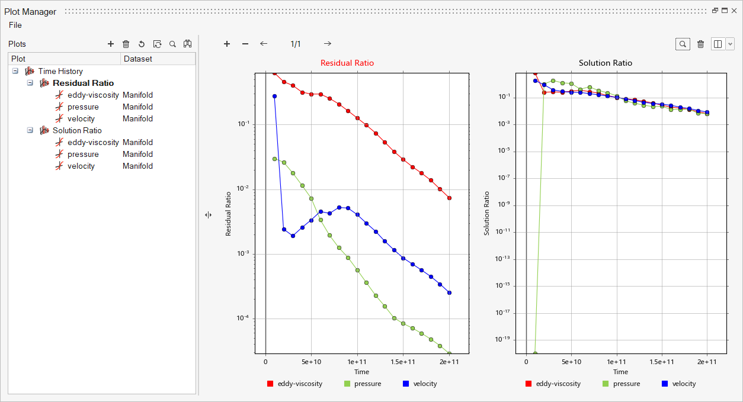Image resolution: width=743 pixels, height=402 pixels.
Task: Collapse the Time History tree node
Action: 15,71
